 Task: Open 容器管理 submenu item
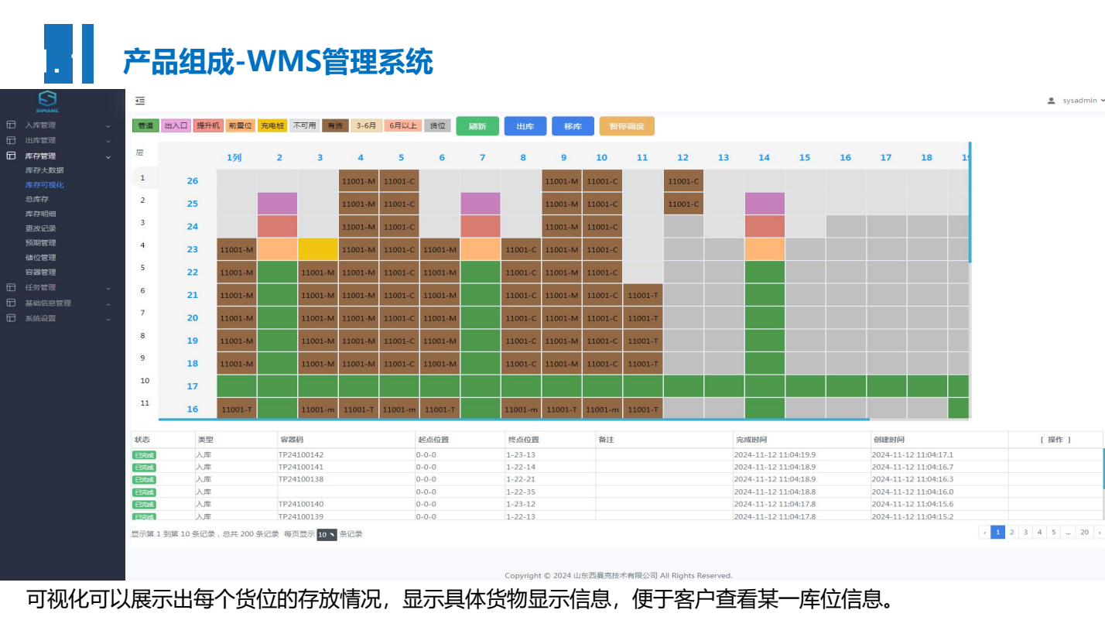point(40,272)
